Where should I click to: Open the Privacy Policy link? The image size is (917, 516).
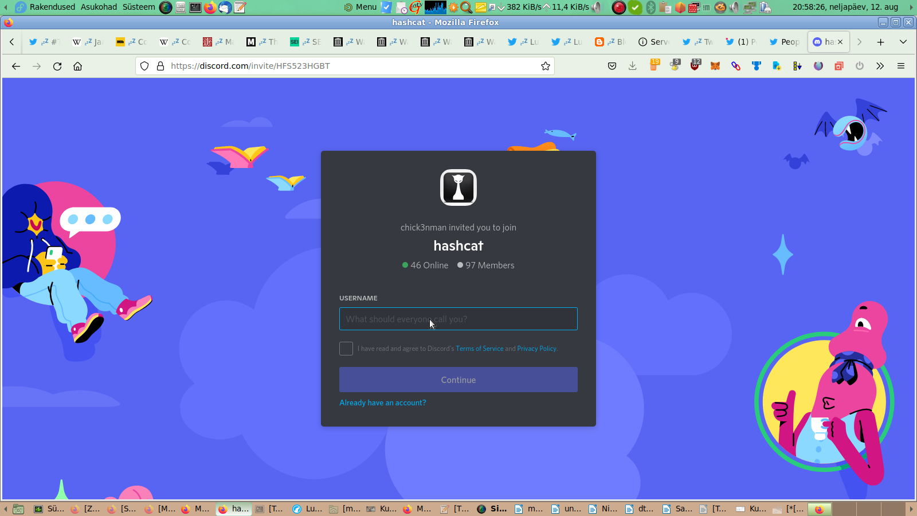pos(536,349)
